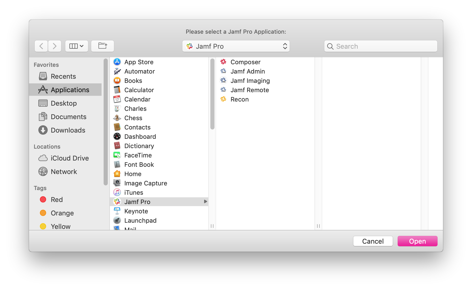The width and height of the screenshot is (472, 290).
Task: Click the Chess app icon
Action: pos(117,118)
